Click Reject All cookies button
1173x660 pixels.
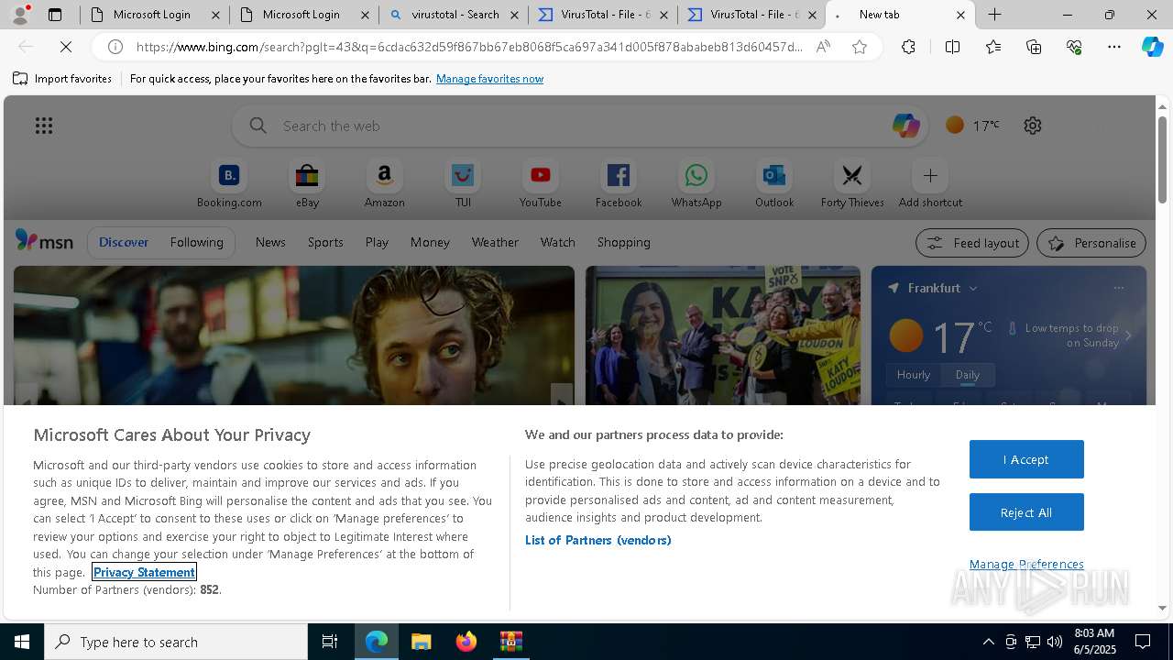coord(1026,512)
